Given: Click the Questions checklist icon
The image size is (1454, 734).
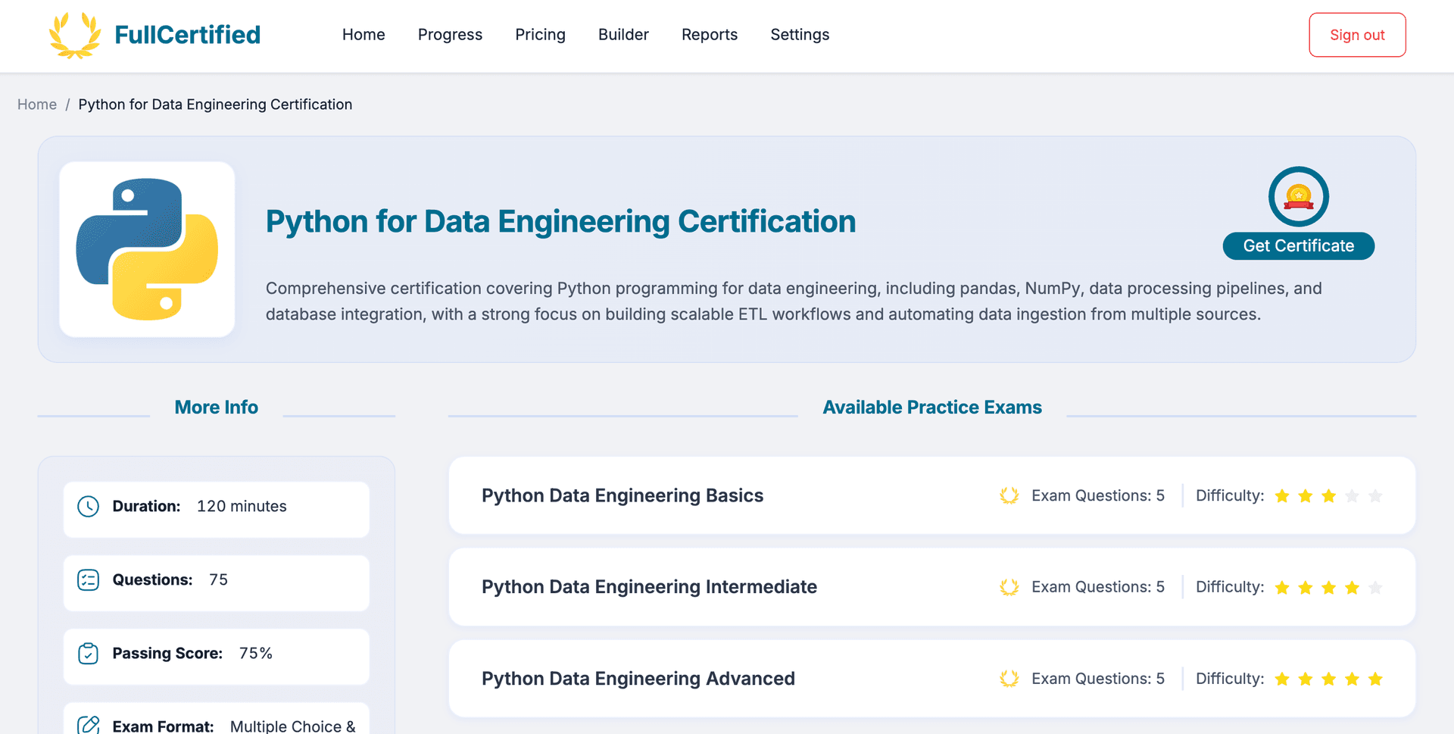Looking at the screenshot, I should (x=89, y=580).
